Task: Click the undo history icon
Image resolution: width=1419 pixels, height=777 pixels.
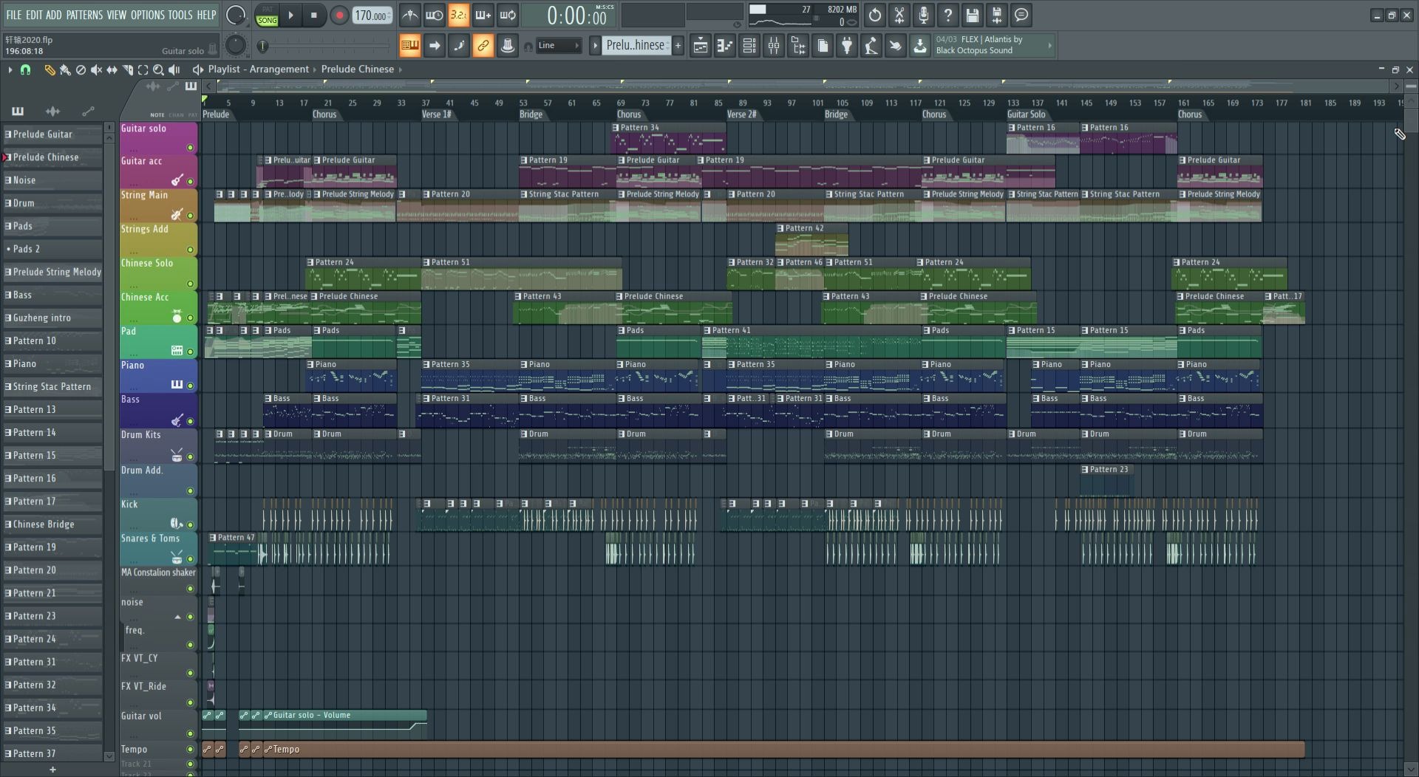Action: (874, 16)
